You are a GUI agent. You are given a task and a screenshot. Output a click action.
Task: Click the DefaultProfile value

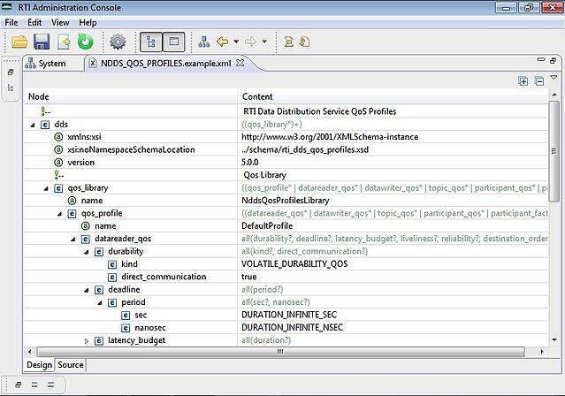(x=267, y=226)
